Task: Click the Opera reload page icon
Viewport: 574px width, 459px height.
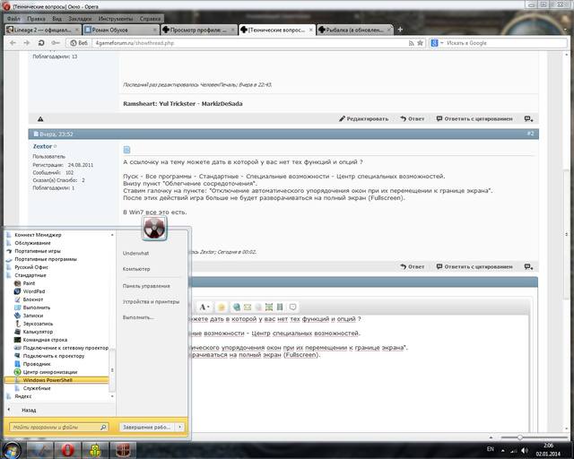Action: (41, 43)
